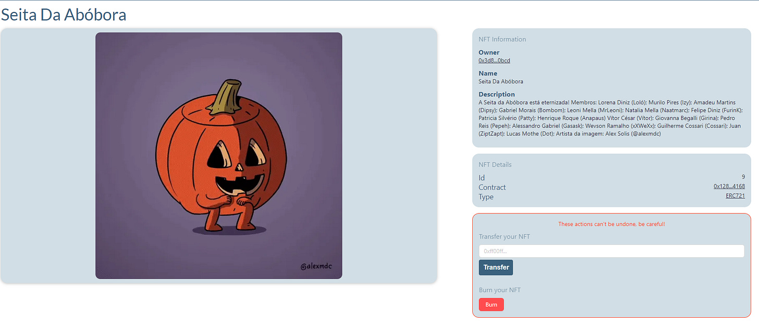Select the description text listing members
The width and height of the screenshot is (759, 325).
click(610, 118)
